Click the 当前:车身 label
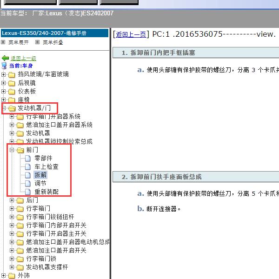This screenshot has height=279, width=279. (x=21, y=66)
